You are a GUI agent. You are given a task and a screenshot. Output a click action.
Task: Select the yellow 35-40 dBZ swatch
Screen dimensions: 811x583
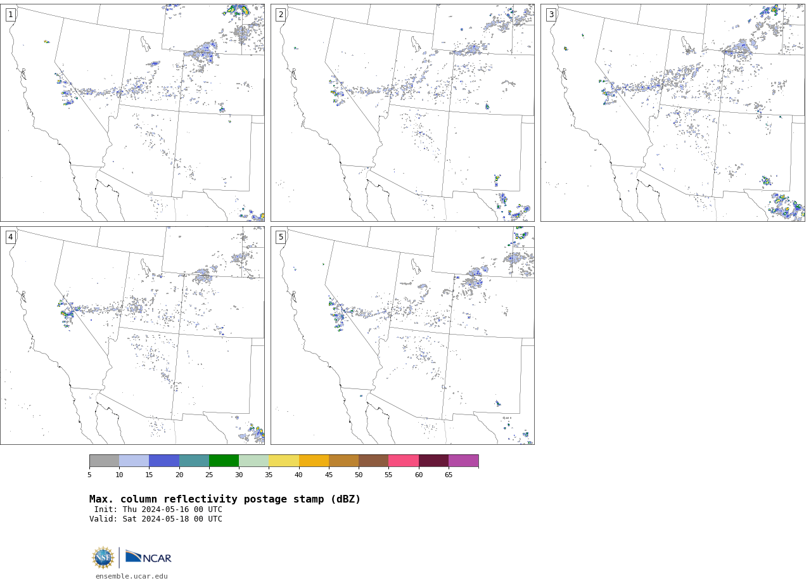tap(284, 461)
